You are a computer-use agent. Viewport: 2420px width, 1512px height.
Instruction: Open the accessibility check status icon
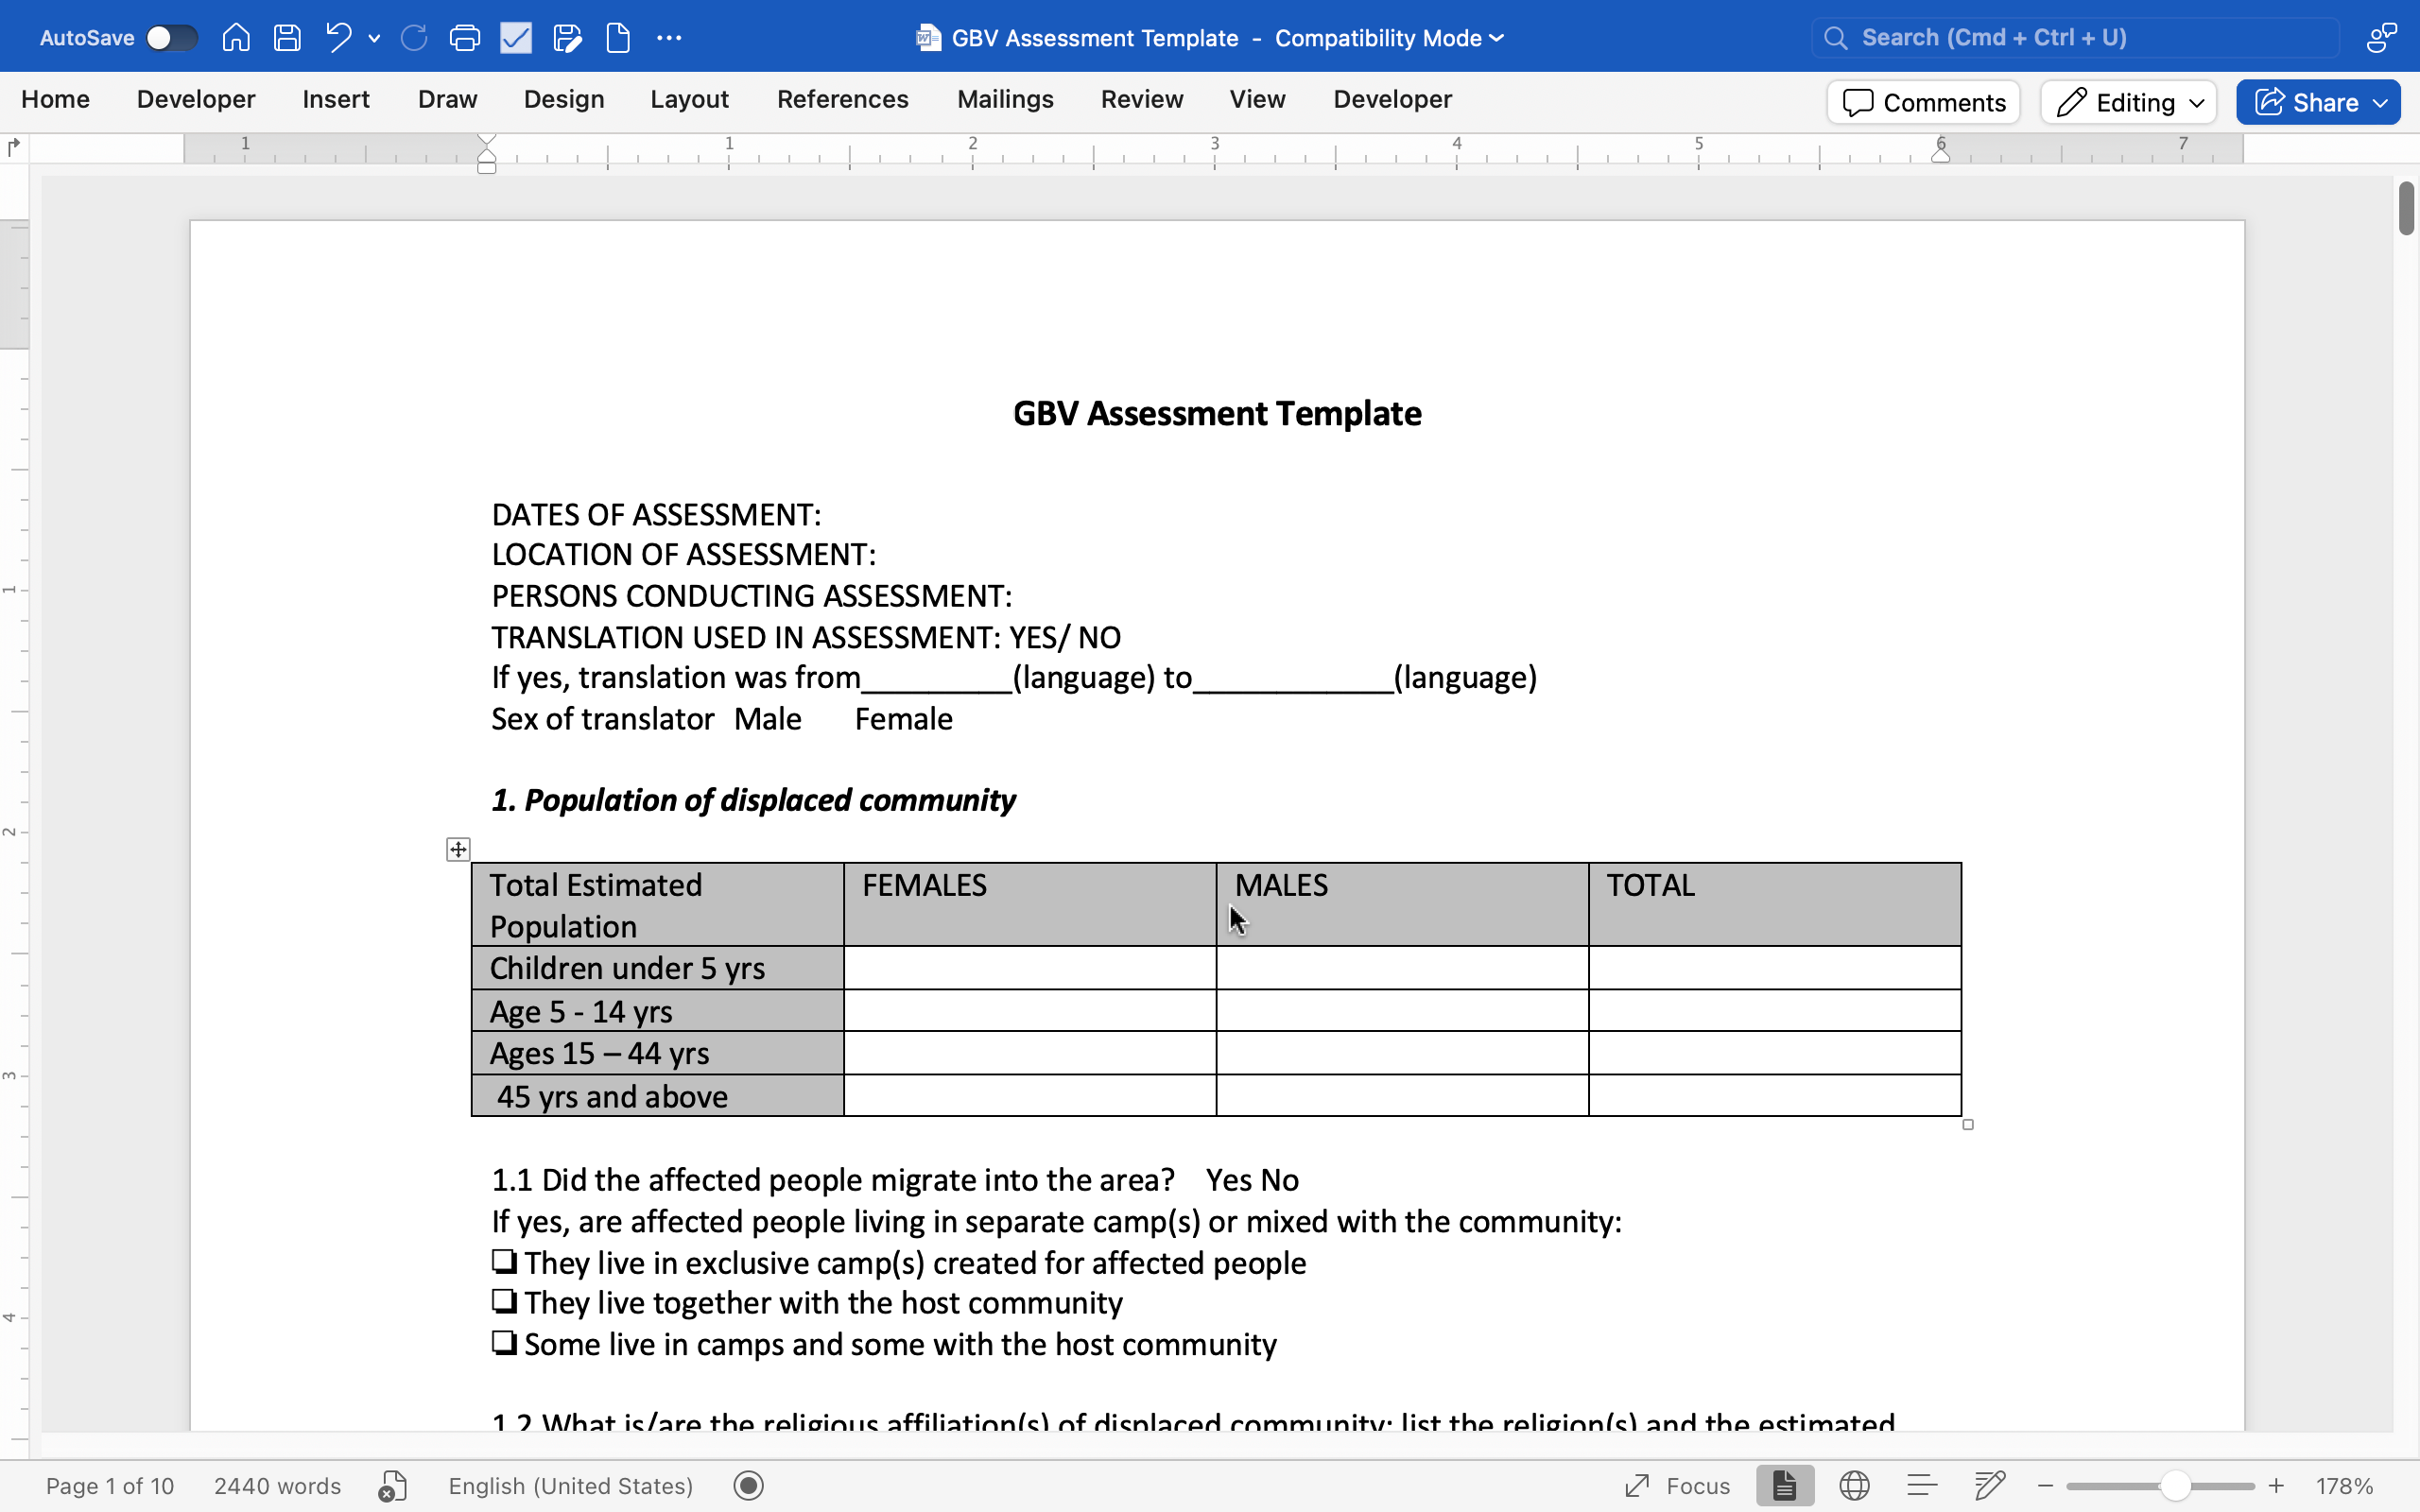392,1486
